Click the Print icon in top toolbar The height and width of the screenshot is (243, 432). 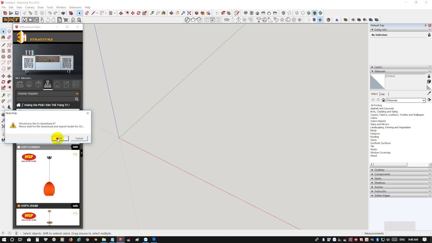[x=63, y=13]
